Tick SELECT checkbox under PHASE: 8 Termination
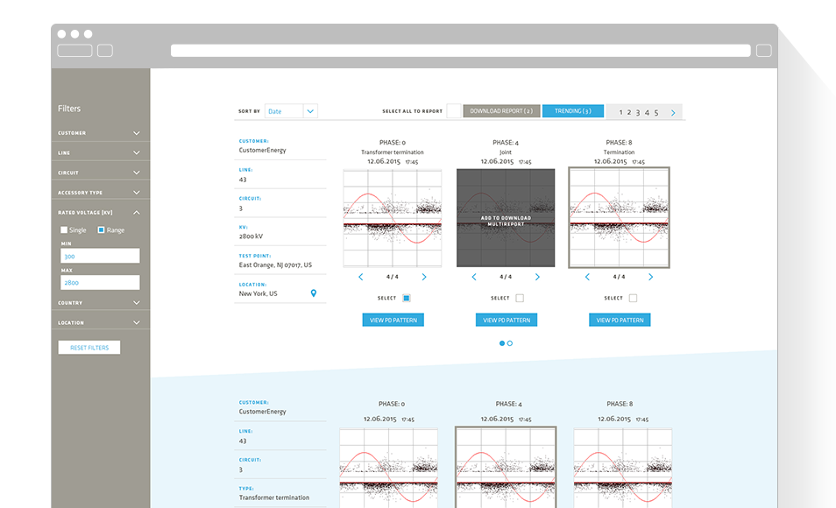This screenshot has width=836, height=508. (x=633, y=298)
